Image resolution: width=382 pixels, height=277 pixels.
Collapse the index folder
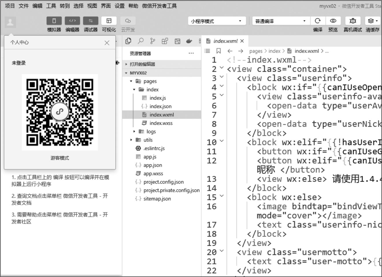pyautogui.click(x=134, y=90)
